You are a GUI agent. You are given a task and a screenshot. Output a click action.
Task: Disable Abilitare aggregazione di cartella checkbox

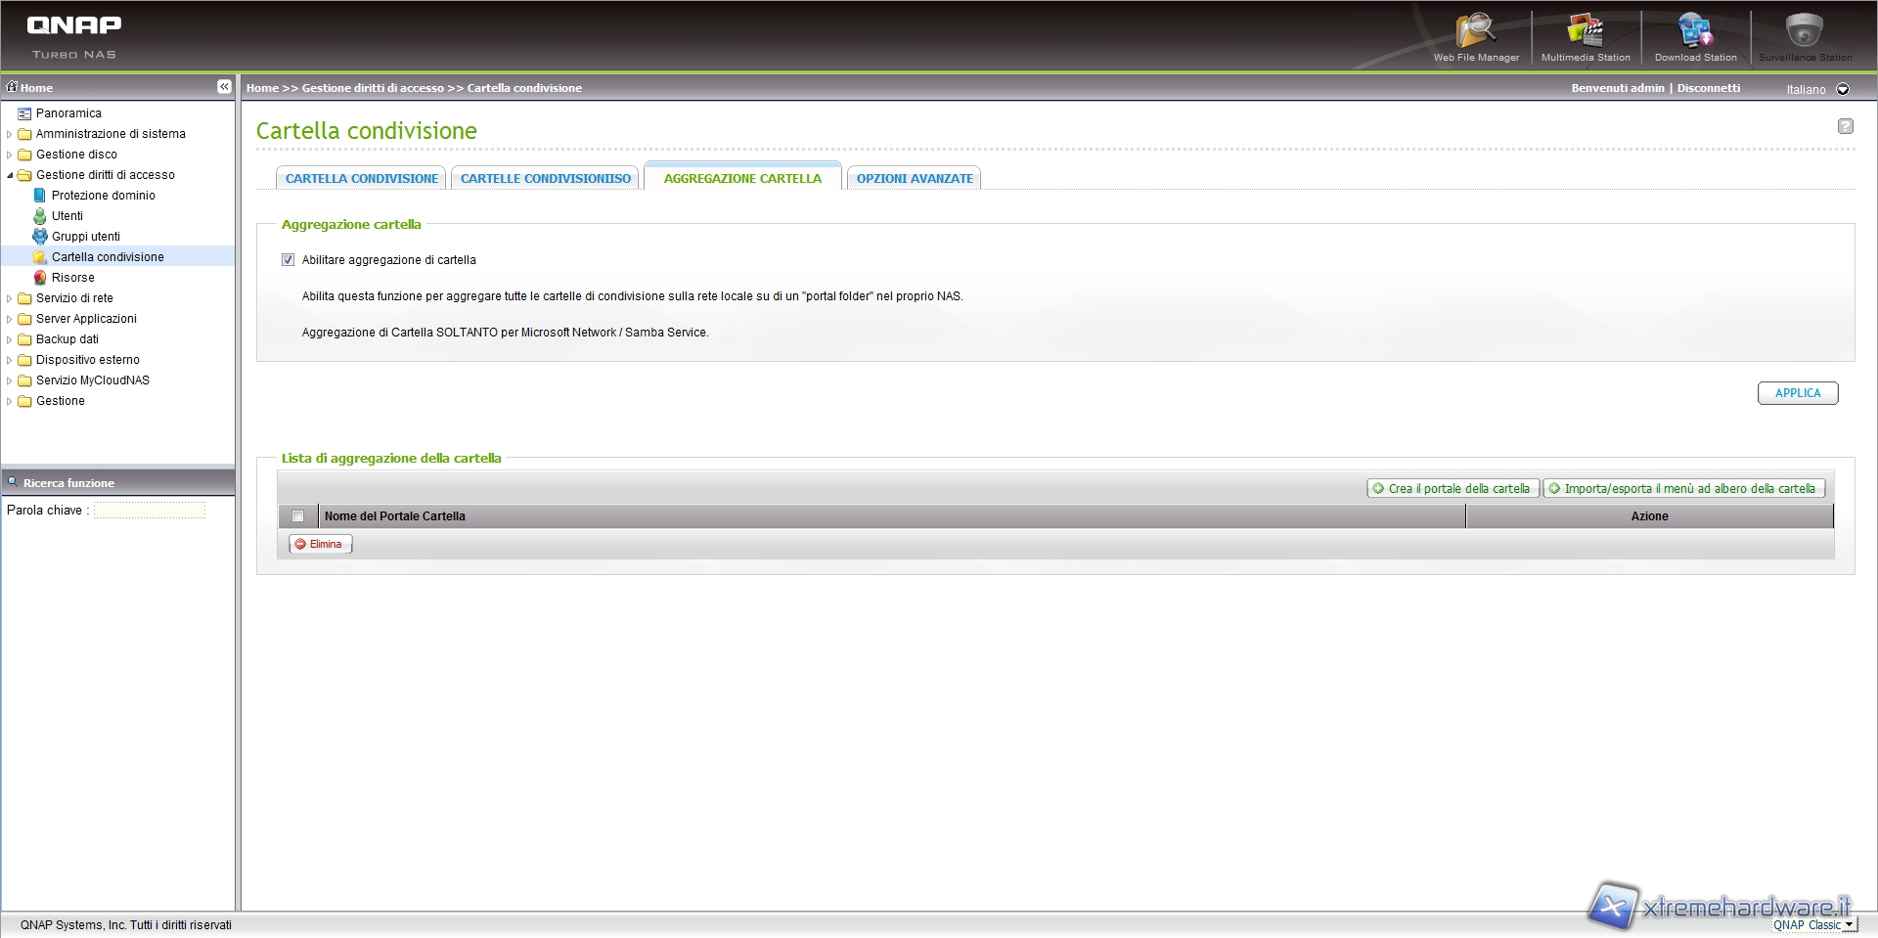[288, 260]
